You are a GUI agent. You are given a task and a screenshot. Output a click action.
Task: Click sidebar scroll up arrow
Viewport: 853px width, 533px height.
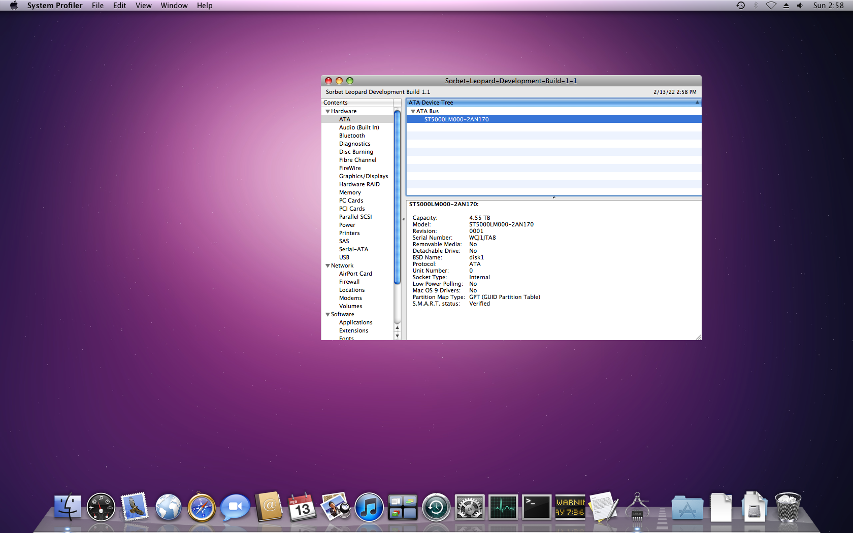point(397,328)
